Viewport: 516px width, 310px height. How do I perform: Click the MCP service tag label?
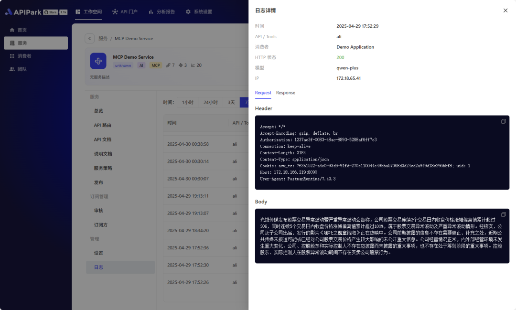click(155, 65)
